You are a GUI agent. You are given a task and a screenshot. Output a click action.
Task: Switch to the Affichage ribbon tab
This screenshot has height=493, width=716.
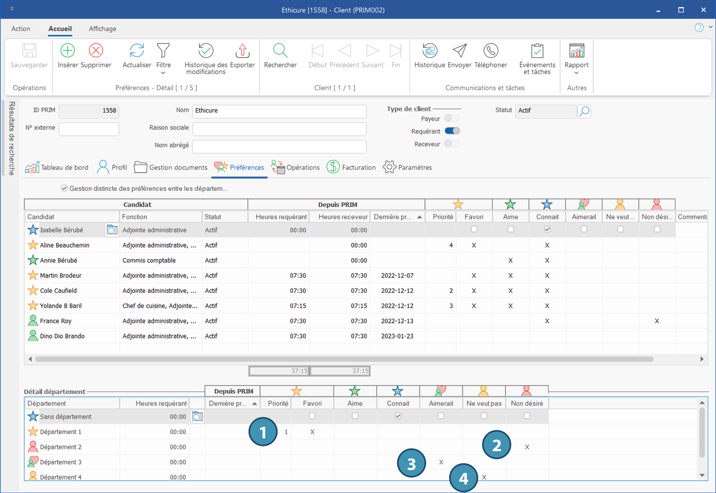[x=102, y=29]
